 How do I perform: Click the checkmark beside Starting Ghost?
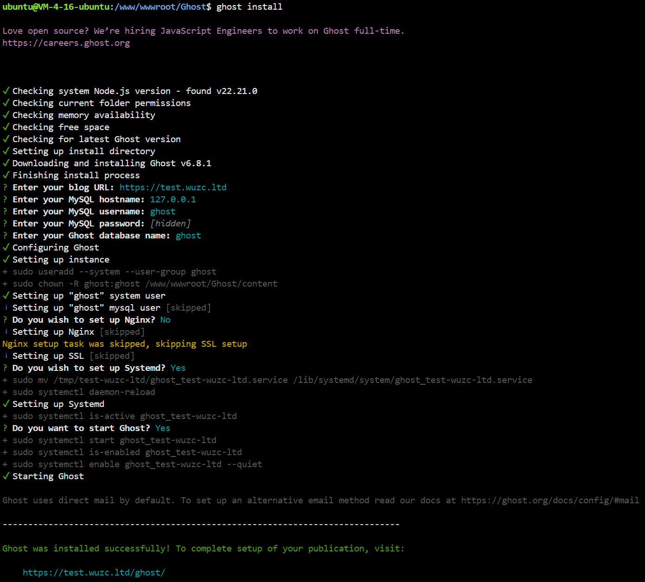(x=6, y=476)
